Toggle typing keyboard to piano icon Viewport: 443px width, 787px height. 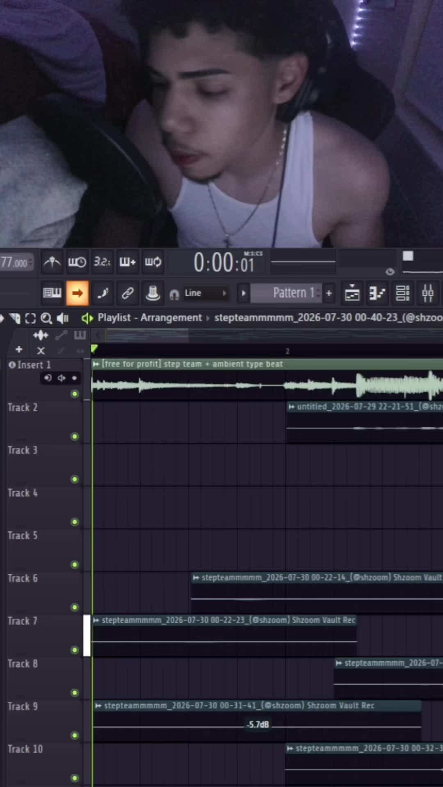pyautogui.click(x=52, y=293)
